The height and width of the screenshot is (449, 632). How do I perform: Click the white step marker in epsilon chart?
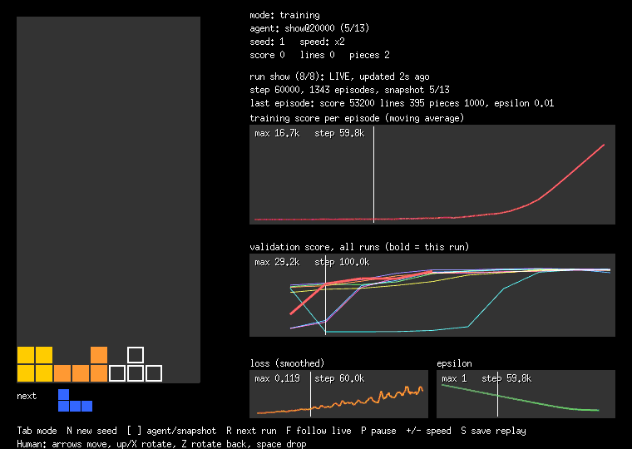(x=497, y=394)
